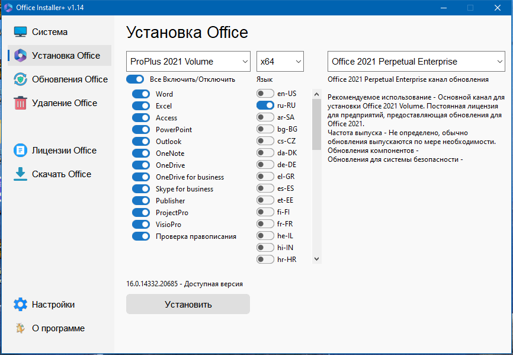The width and height of the screenshot is (513, 355).
Task: Toggle the Все Включить/Отключить switch
Action: point(136,79)
